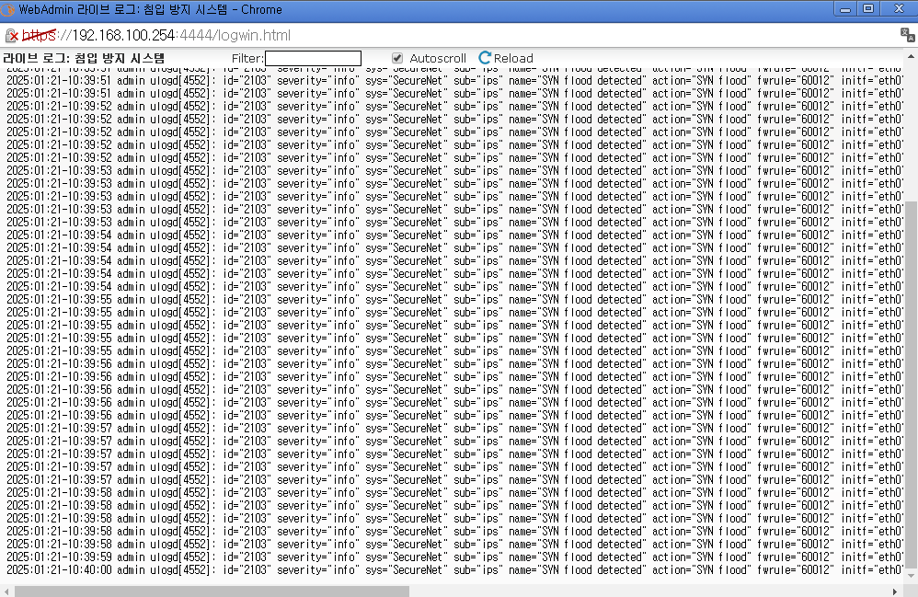Click the log entry timestamped 2025:01:21-10:39:59
The width and height of the screenshot is (918, 597).
click(x=454, y=557)
